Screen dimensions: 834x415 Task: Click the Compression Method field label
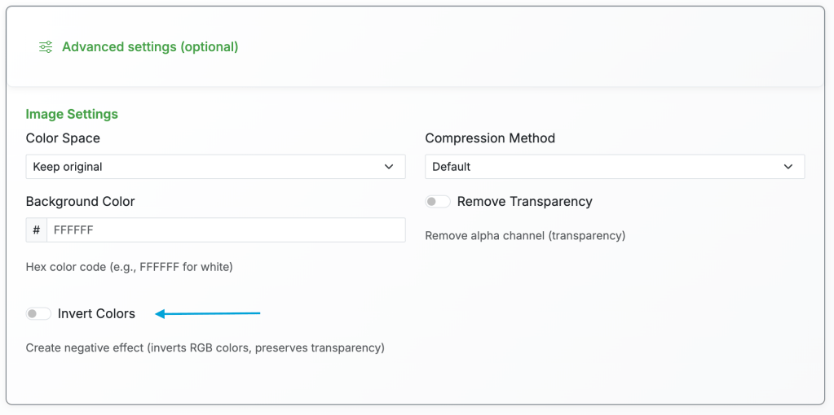490,138
